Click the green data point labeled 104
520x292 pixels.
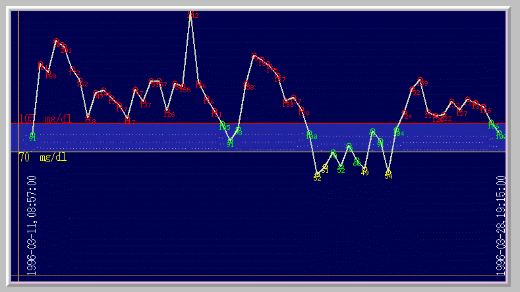[397, 130]
